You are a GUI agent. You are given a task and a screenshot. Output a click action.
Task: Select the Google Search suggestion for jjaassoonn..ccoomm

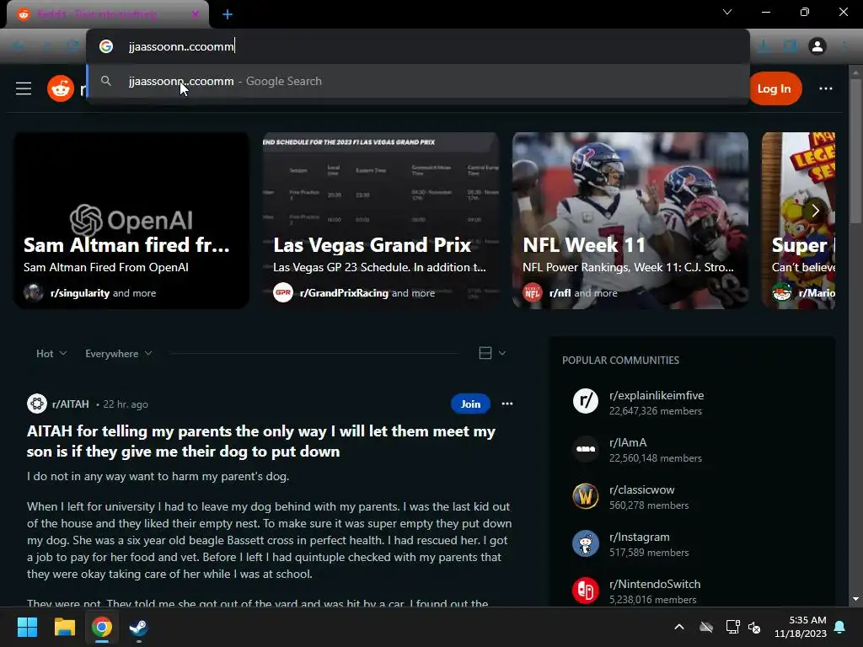coord(418,81)
